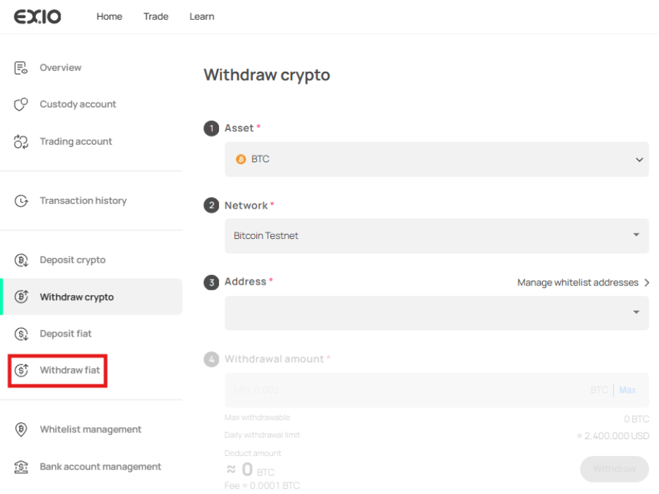Screen dimensions: 659x494
Task: Open the Learn menu item
Action: point(201,16)
